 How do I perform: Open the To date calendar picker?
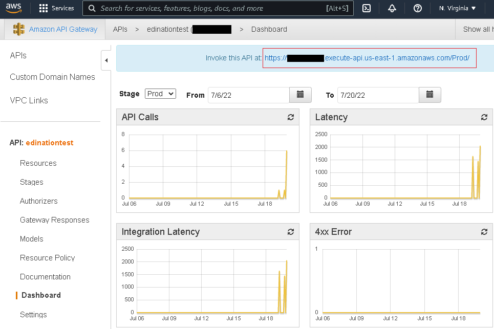tap(429, 95)
